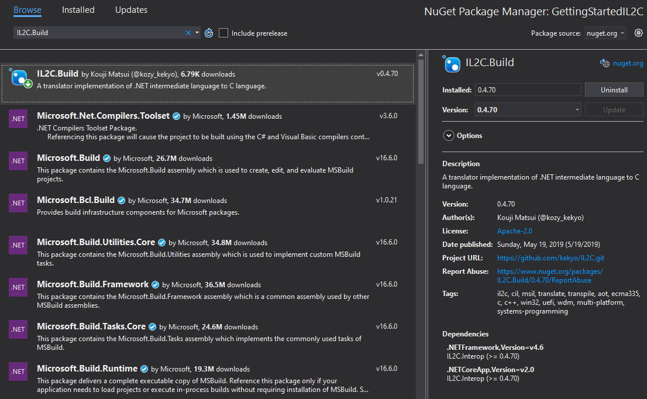
Task: Click the Microsoft.Bcl.Build .NET icon
Action: click(x=18, y=203)
